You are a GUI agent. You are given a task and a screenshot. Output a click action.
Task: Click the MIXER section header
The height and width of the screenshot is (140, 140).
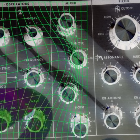pos(71,3)
